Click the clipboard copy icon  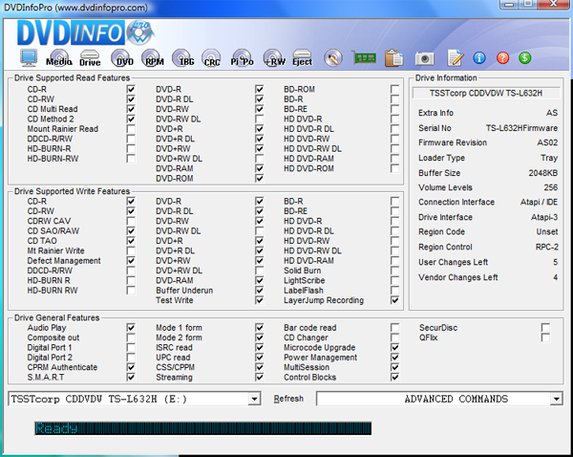tap(393, 57)
